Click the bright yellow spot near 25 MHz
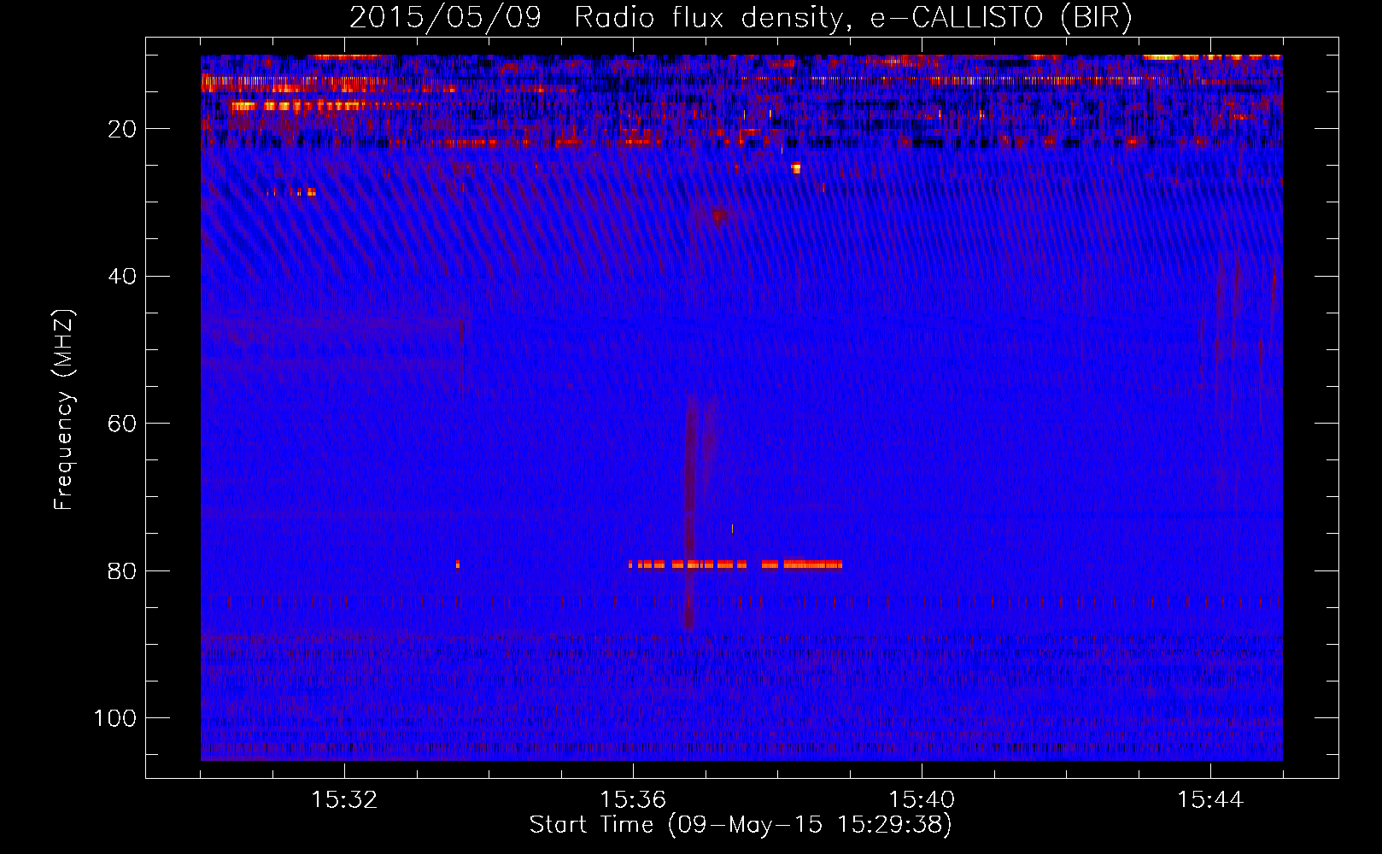 (796, 168)
